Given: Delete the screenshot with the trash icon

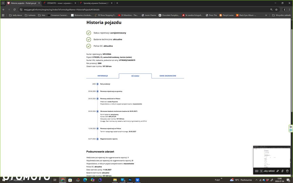Looking at the screenshot, I should coord(287,171).
